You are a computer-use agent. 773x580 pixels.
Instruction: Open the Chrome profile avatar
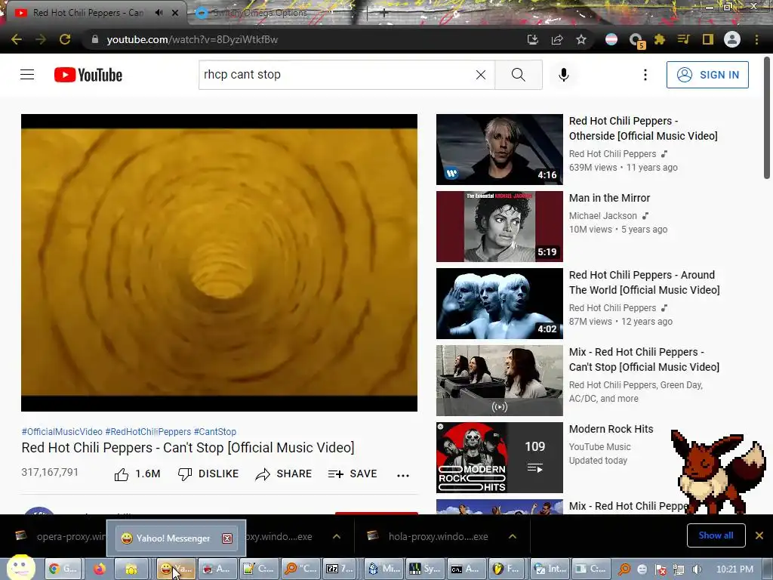pos(732,39)
